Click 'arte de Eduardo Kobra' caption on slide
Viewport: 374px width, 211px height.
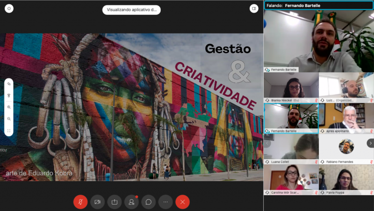(39, 173)
